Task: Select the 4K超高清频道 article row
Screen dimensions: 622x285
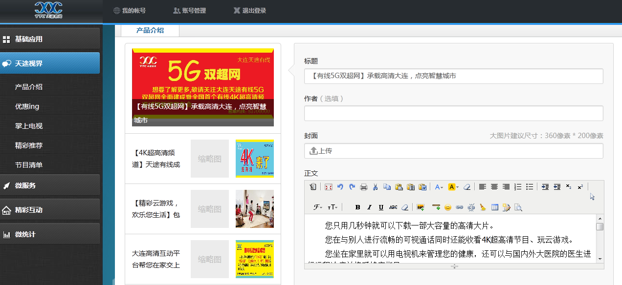Action: (x=203, y=159)
